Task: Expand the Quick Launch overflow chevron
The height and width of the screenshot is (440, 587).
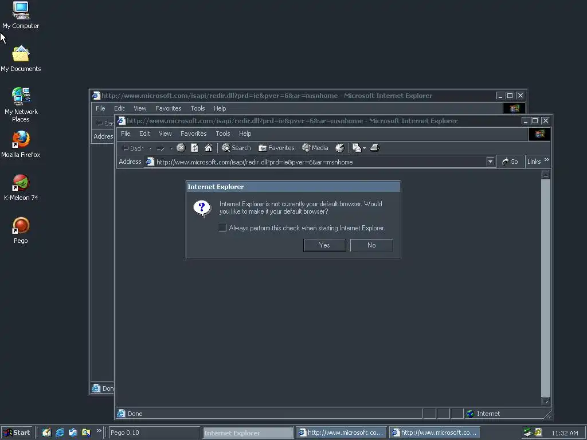Action: pyautogui.click(x=99, y=431)
